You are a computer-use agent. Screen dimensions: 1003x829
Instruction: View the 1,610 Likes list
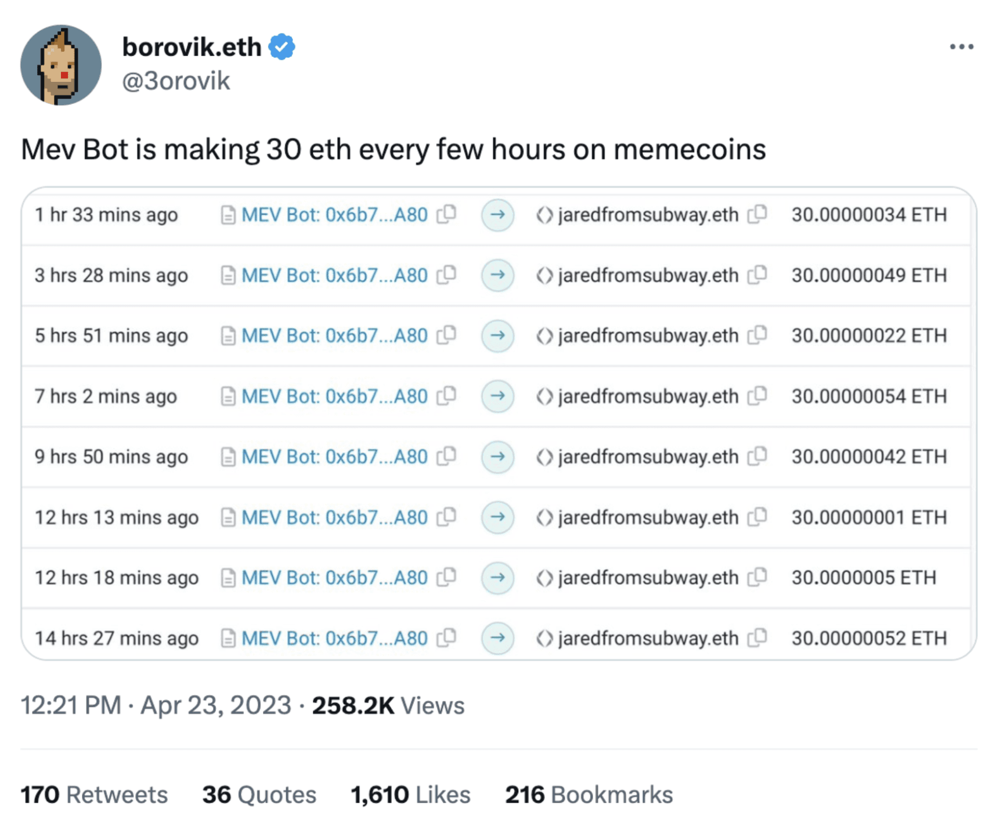410,794
